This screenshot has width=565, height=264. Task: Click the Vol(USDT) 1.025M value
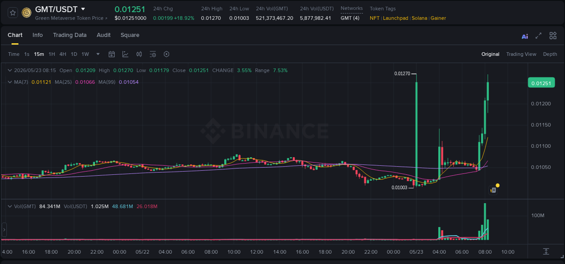click(99, 206)
